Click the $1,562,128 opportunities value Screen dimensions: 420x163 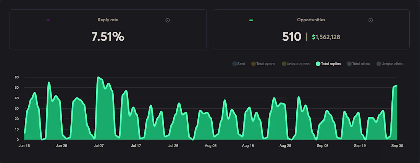(x=326, y=37)
